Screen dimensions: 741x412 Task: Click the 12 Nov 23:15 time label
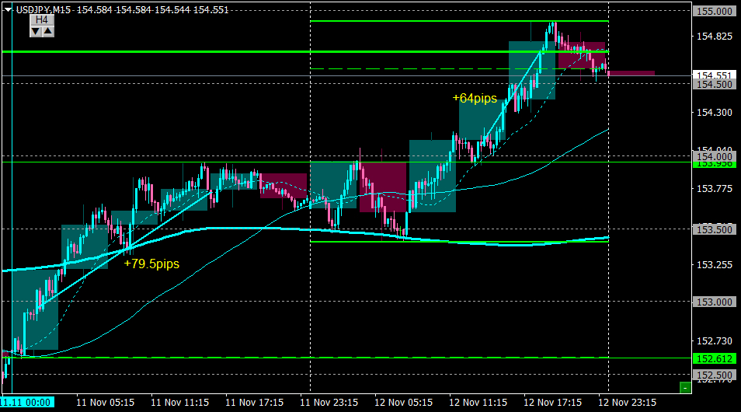point(627,403)
